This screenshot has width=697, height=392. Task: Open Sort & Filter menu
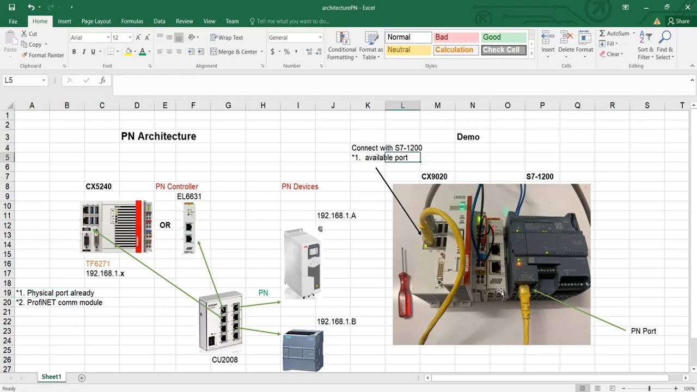[x=644, y=45]
